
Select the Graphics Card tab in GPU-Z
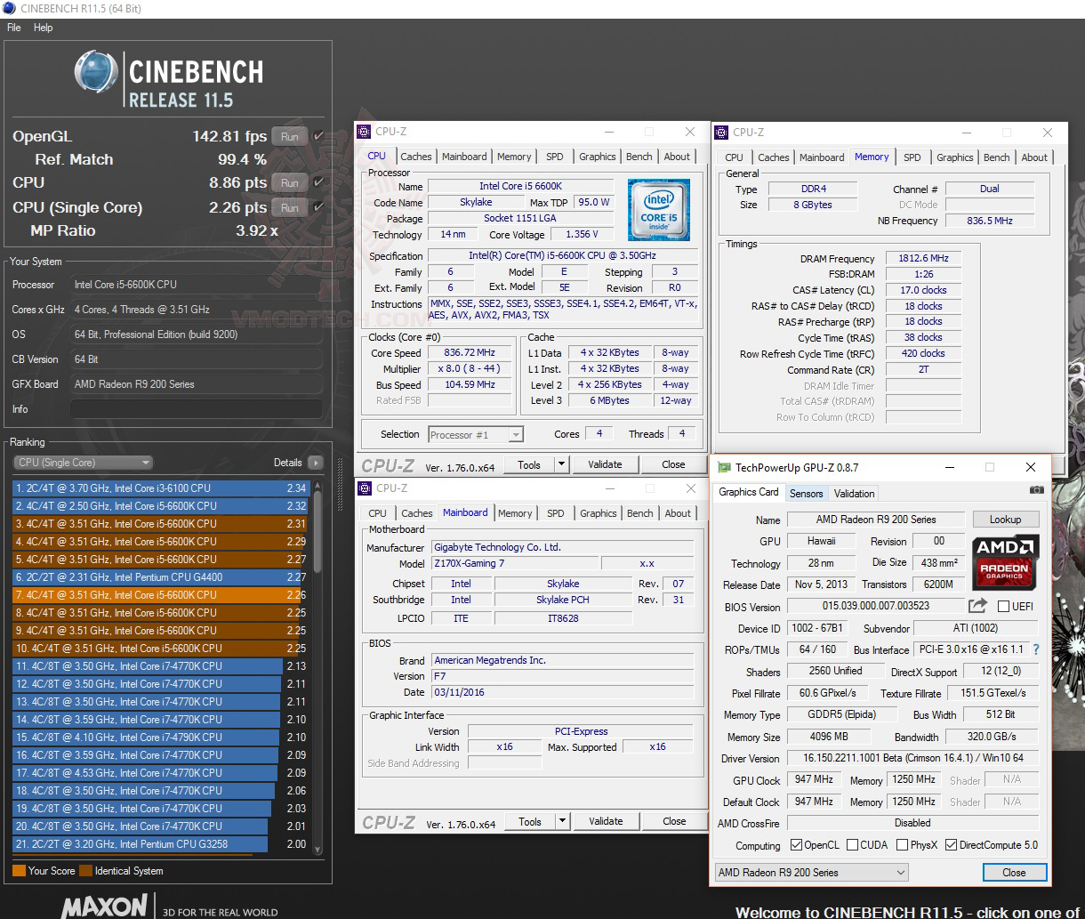pyautogui.click(x=749, y=492)
